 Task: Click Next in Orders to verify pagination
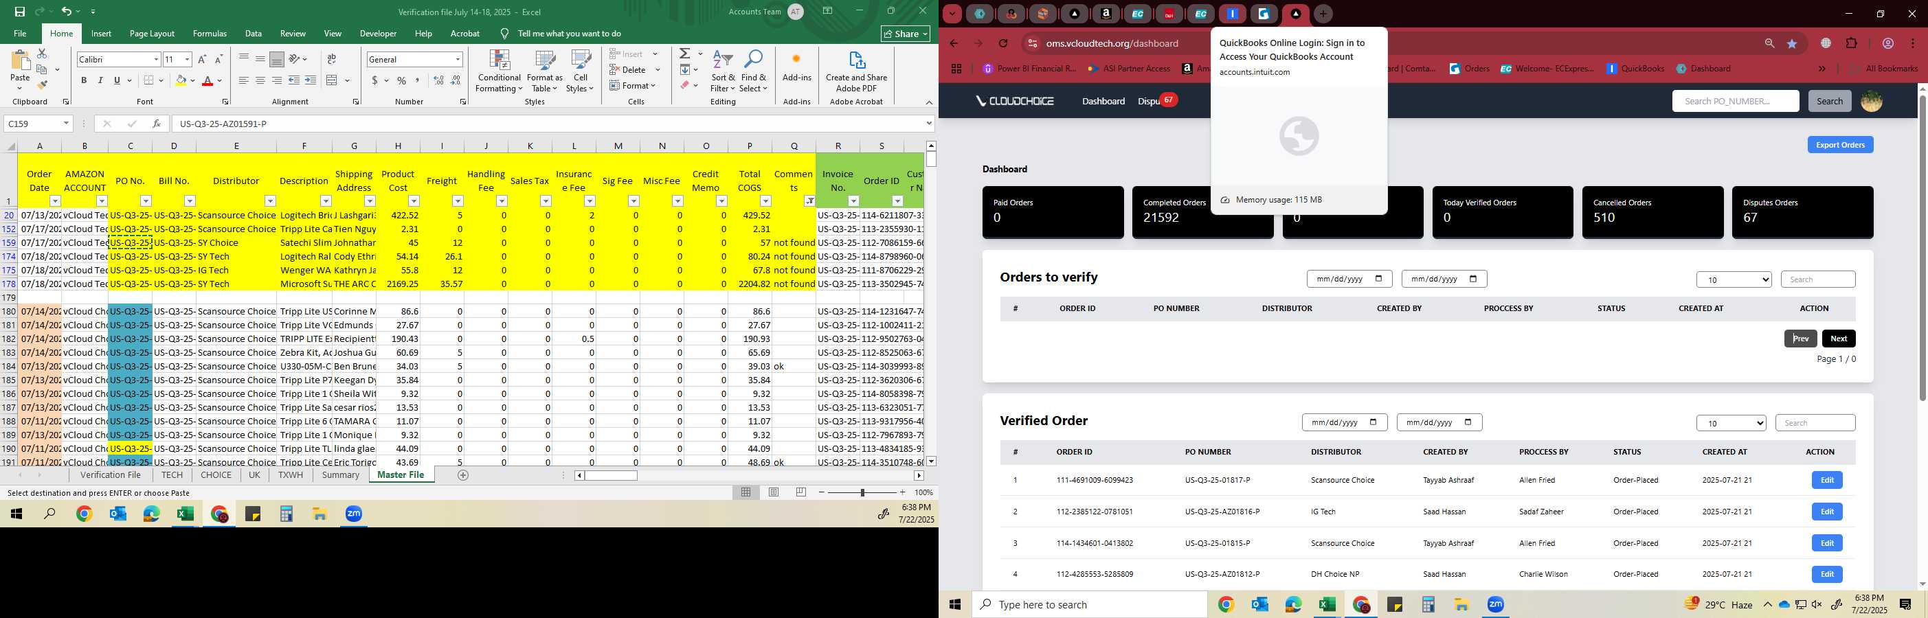pos(1838,339)
